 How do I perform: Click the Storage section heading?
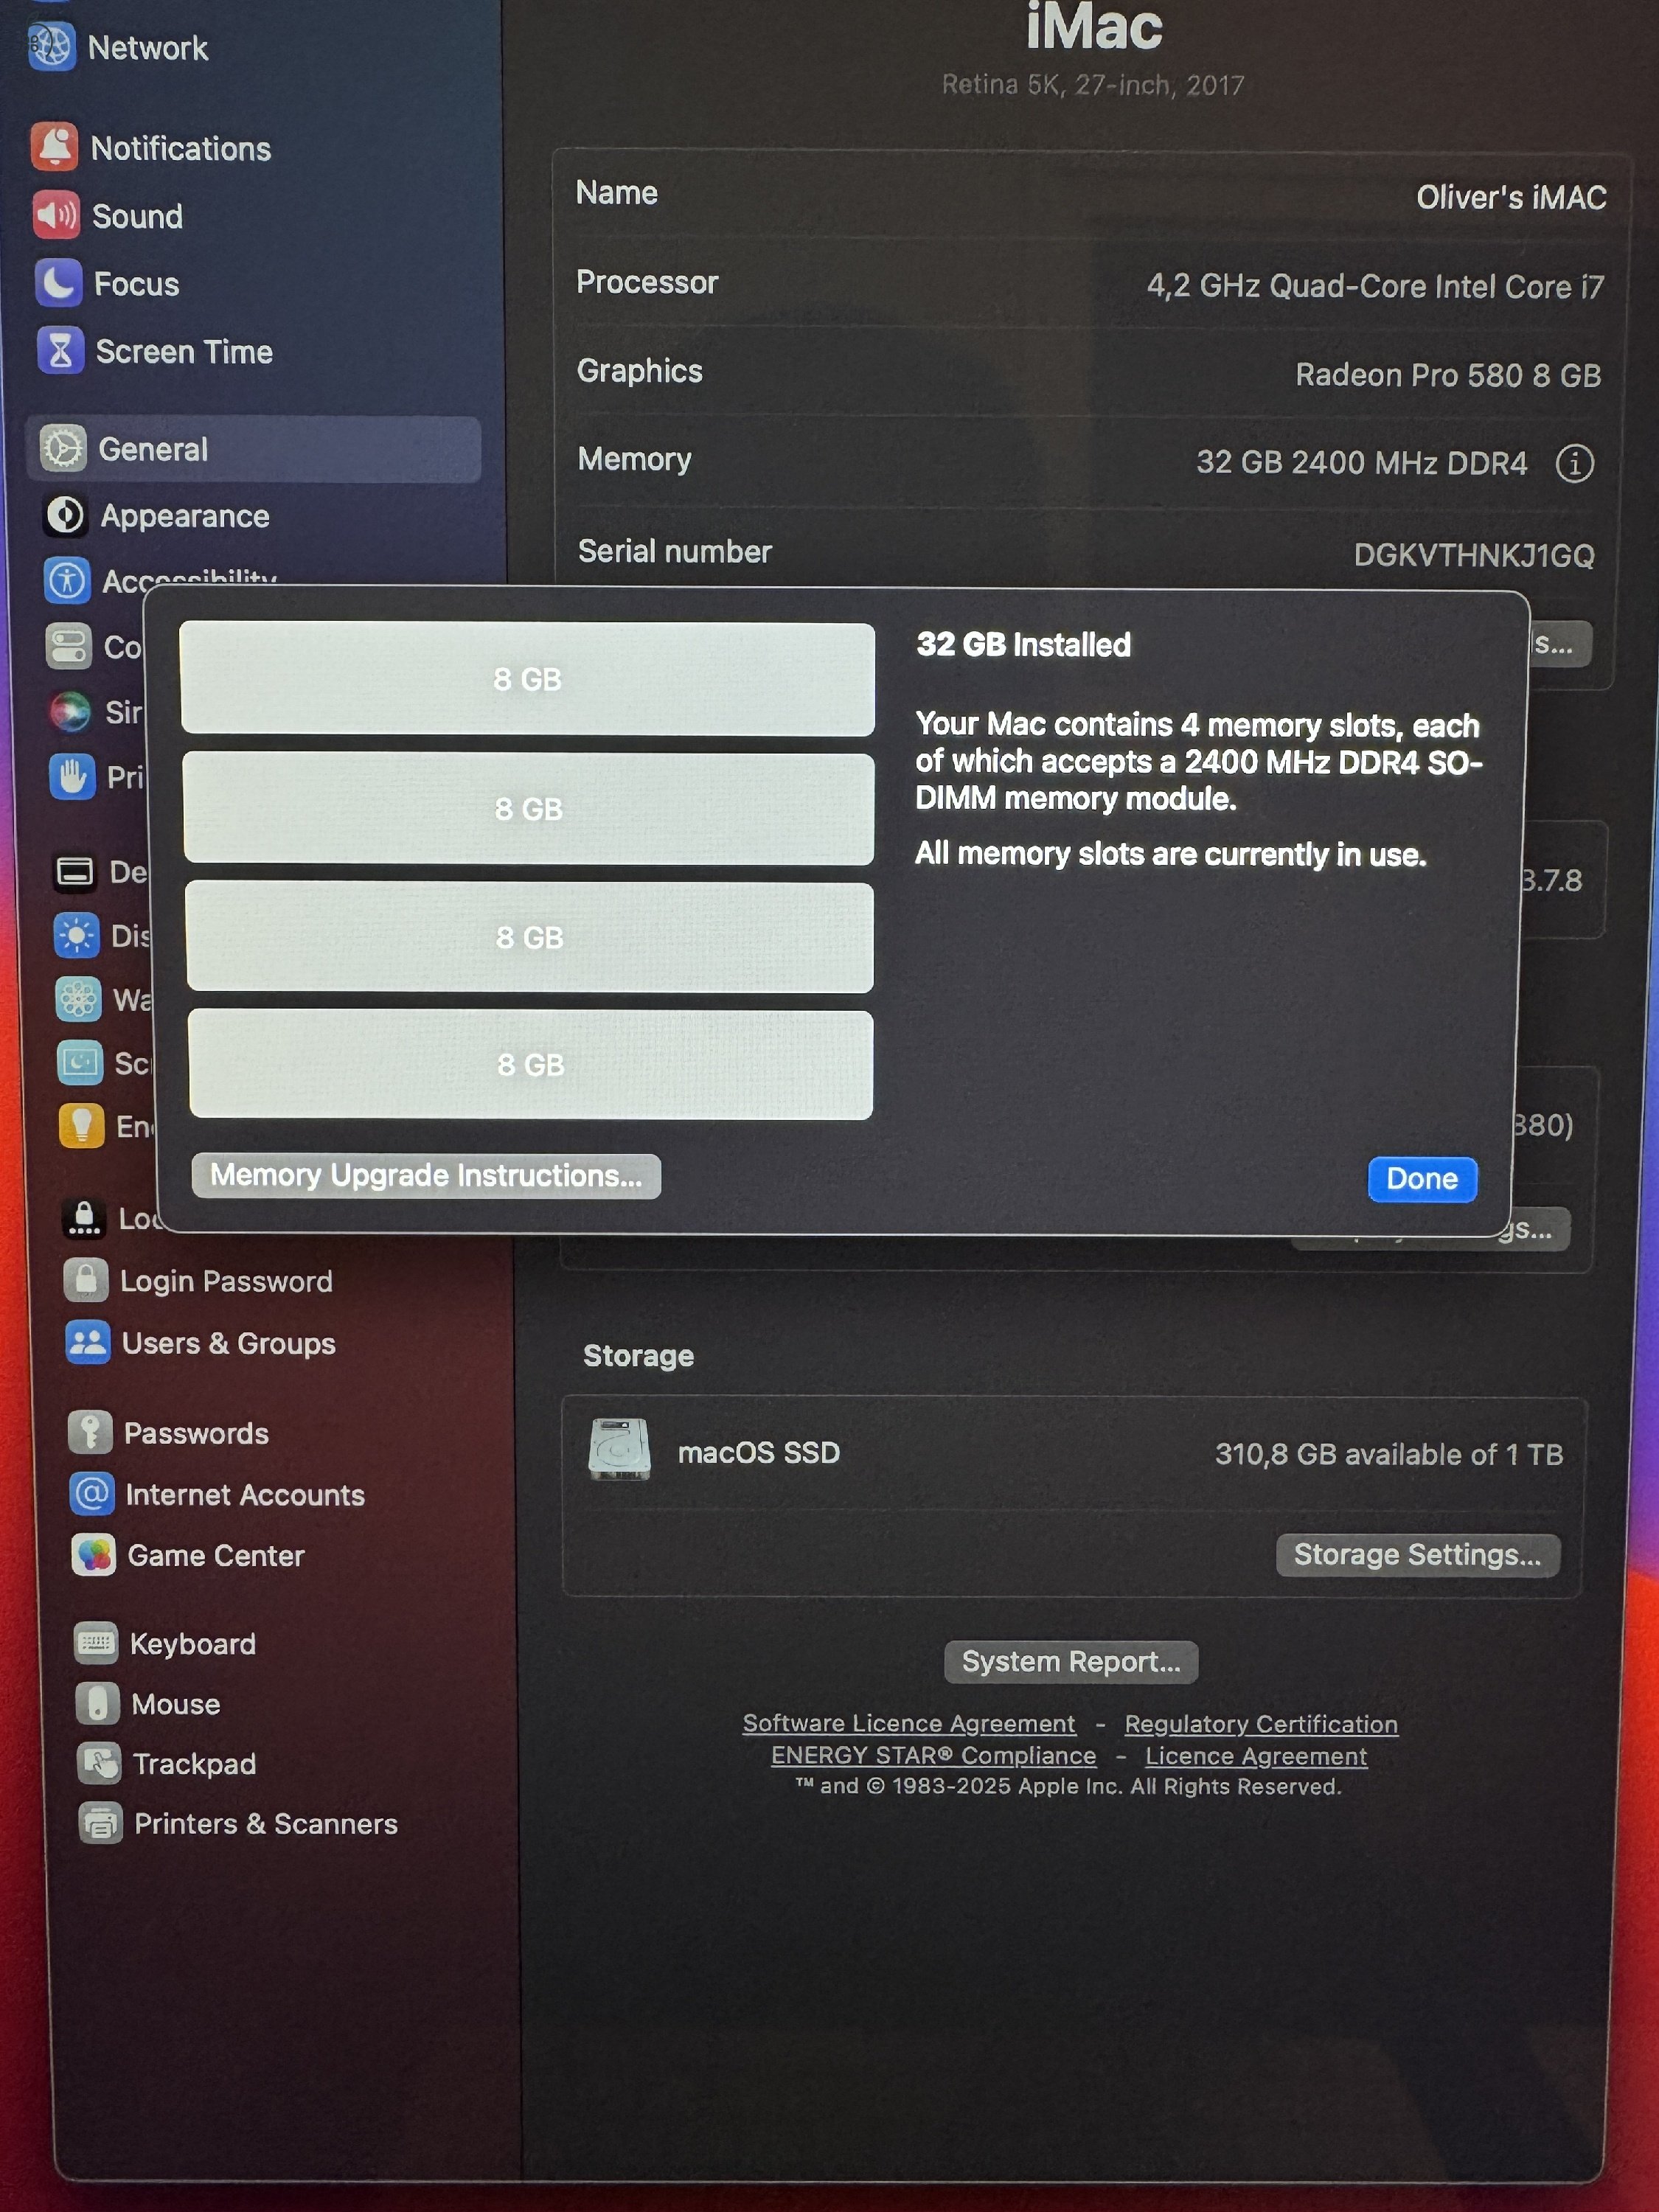point(639,1355)
